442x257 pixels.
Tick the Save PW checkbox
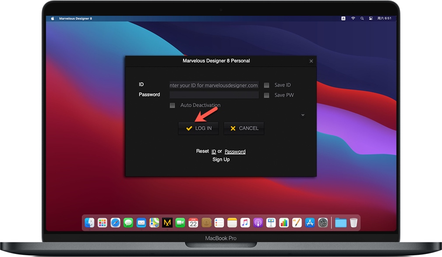266,95
